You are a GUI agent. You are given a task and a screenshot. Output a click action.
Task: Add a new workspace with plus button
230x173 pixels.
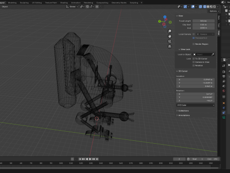click(141, 2)
